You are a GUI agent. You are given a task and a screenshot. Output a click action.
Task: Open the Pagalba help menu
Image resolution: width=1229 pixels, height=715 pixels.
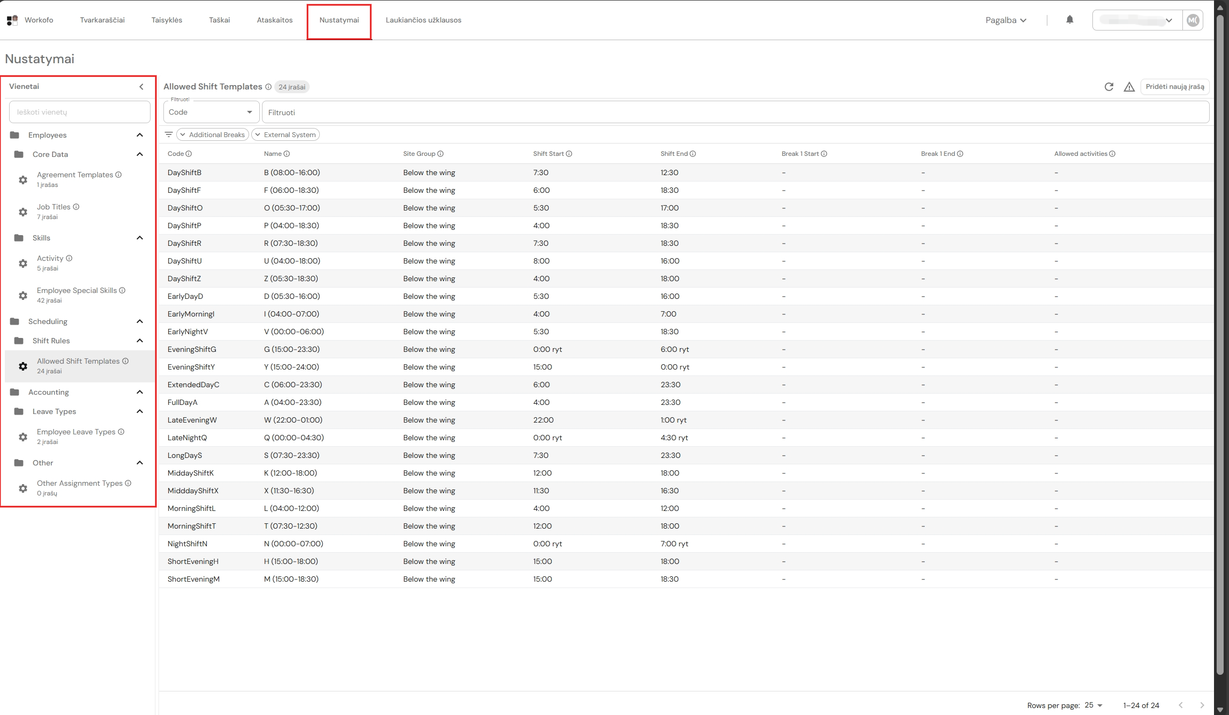(x=1006, y=20)
